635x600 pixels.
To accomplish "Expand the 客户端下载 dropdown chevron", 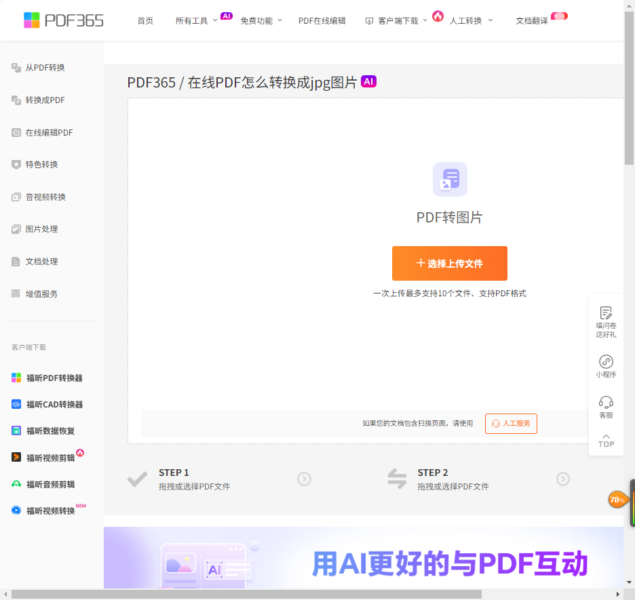I will [x=425, y=20].
